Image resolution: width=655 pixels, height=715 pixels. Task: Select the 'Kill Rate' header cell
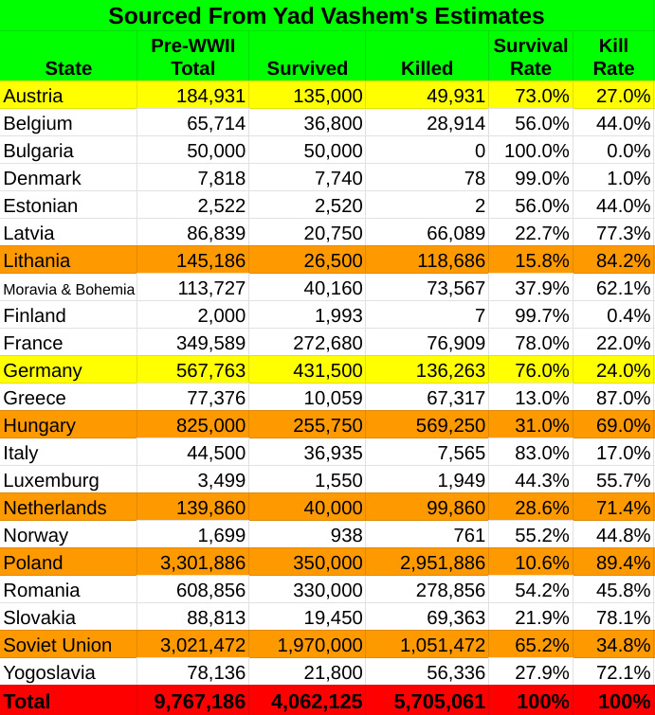613,57
